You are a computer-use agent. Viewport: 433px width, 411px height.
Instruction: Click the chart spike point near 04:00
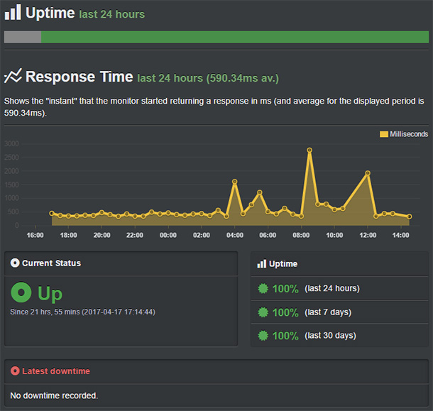[234, 182]
